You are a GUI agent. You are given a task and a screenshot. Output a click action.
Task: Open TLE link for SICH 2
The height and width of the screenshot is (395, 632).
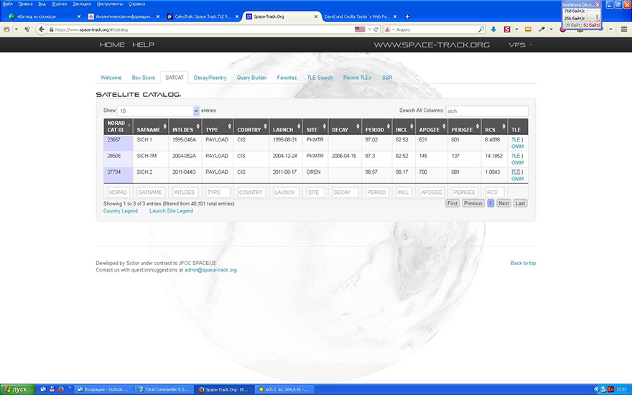pyautogui.click(x=516, y=172)
